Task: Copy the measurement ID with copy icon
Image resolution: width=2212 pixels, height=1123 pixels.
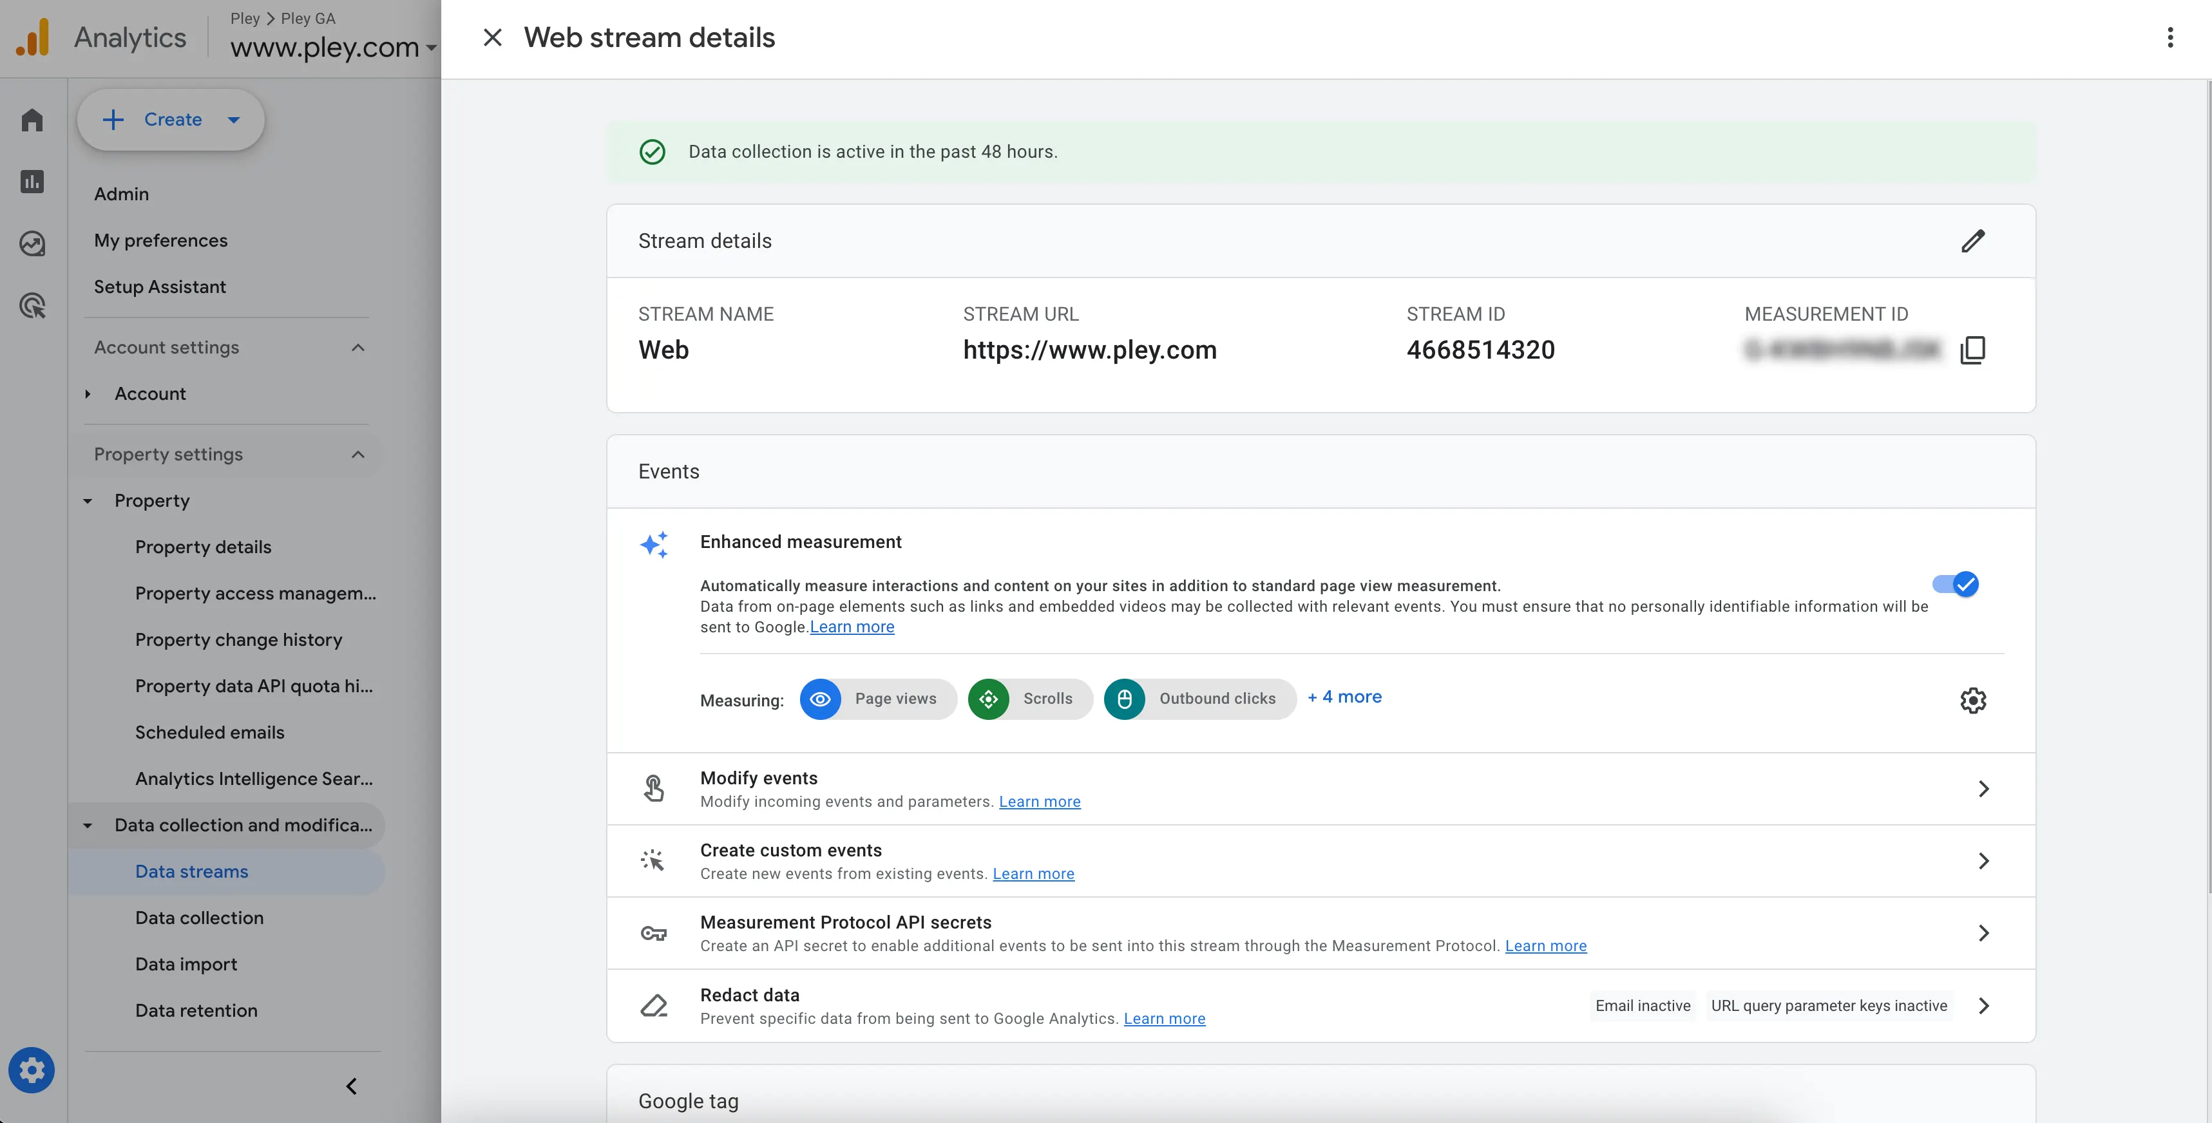Action: click(1972, 350)
